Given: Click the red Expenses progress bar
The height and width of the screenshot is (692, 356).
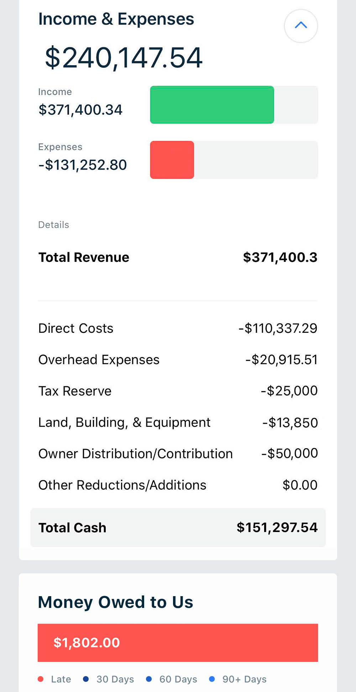Looking at the screenshot, I should [172, 160].
